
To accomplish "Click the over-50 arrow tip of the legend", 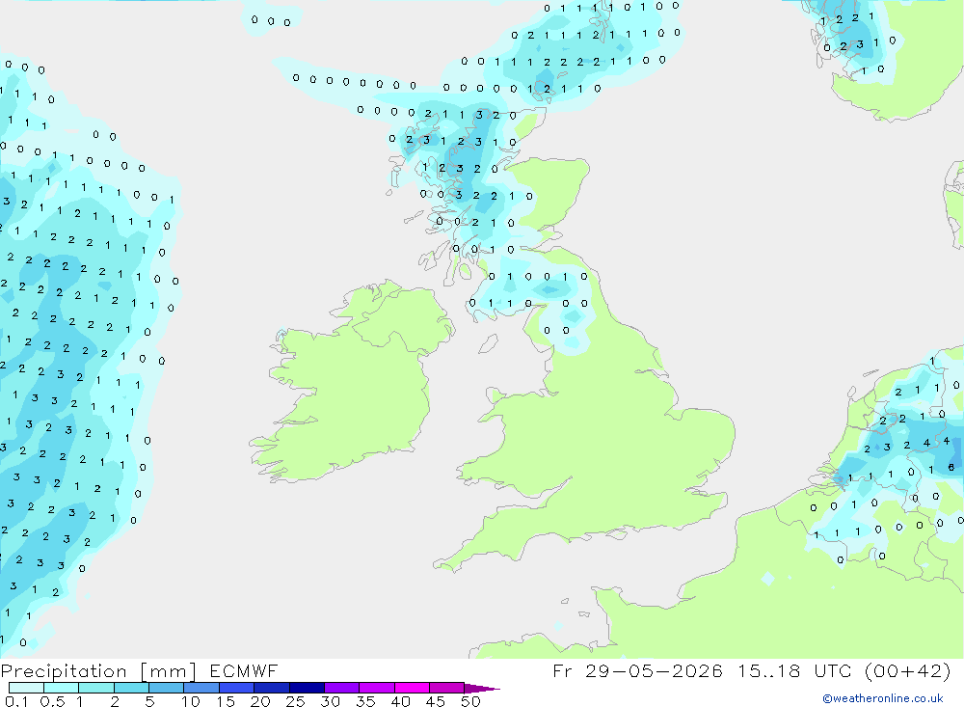I will pos(482,689).
